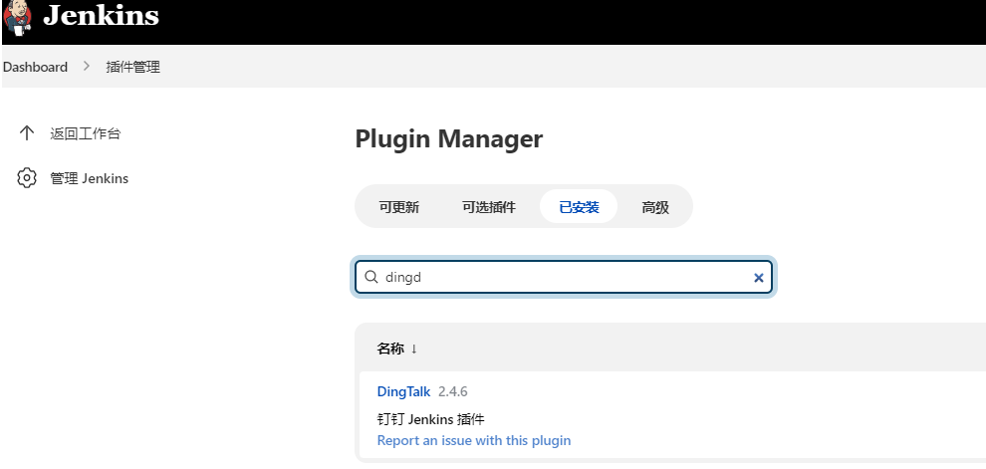Screen dimensions: 986x469
Task: Expand the chevron after Dashboard breadcrumb
Action: point(87,67)
